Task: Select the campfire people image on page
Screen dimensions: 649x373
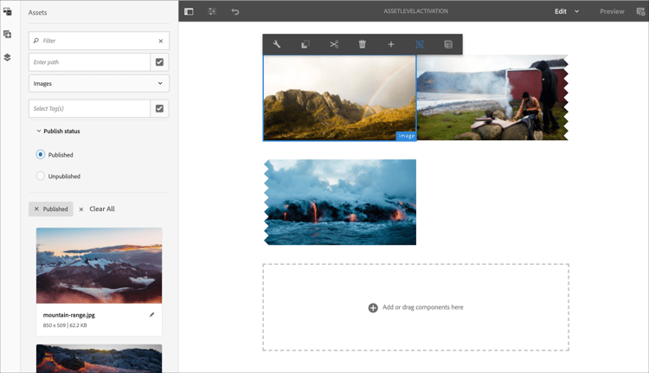Action: (x=492, y=98)
